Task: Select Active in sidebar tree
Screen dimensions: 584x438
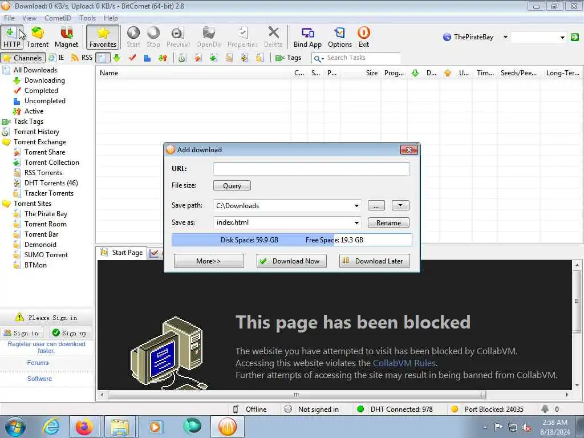Action: [x=34, y=111]
